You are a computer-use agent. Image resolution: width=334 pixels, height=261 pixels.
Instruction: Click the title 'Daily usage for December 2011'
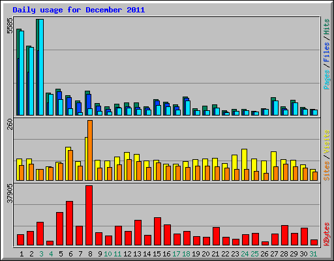tap(78, 10)
